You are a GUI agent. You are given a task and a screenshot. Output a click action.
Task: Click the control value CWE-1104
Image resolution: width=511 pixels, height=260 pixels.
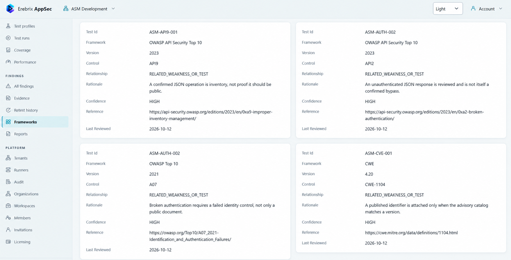click(375, 184)
